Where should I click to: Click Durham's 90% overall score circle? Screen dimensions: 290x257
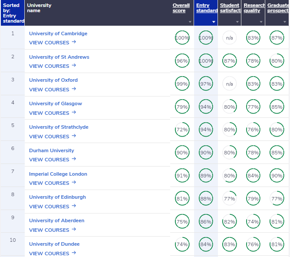point(182,153)
